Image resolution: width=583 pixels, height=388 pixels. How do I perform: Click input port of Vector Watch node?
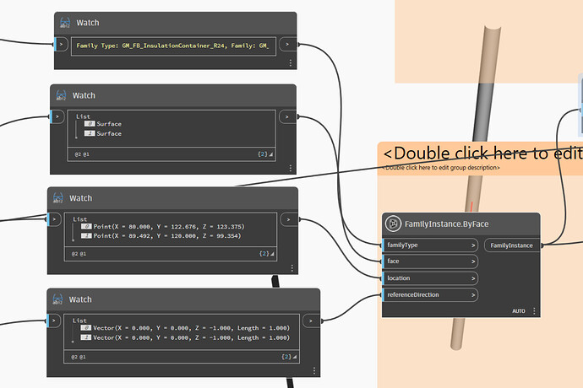click(x=53, y=321)
